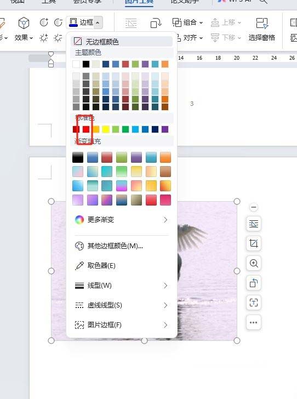The image size is (297, 399).
Task: Click the 组合 group icon
Action: pos(177,22)
